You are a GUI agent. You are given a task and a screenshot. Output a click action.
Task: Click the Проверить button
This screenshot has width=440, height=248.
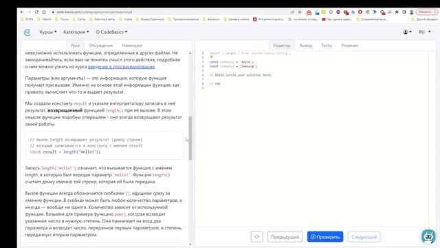(325, 237)
